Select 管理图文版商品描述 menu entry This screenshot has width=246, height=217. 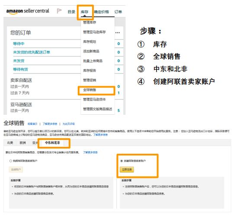point(98,109)
